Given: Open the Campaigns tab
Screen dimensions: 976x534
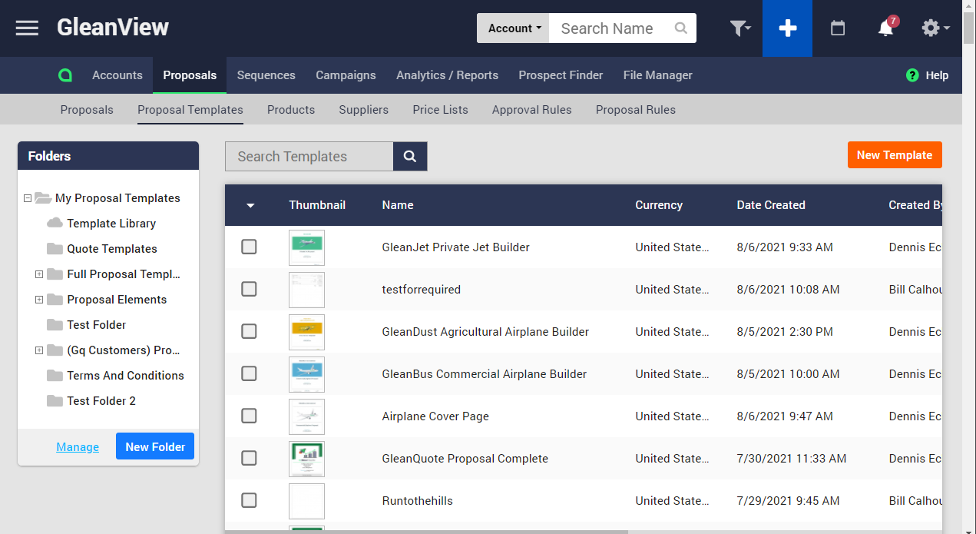Looking at the screenshot, I should pos(346,75).
